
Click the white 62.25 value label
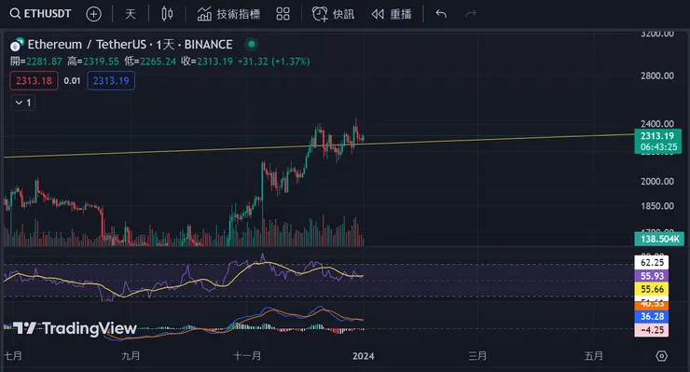click(x=652, y=263)
